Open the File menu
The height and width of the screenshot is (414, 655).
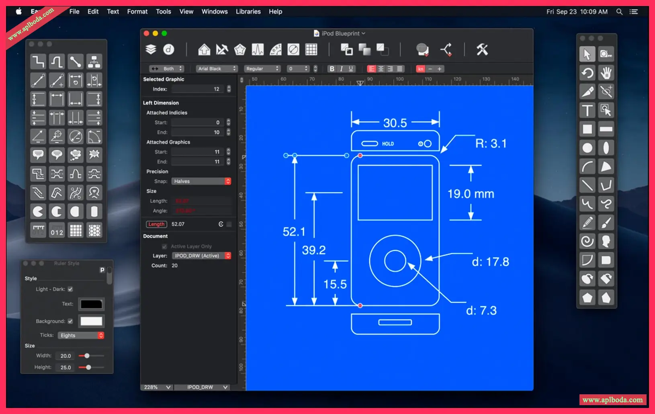tap(74, 12)
